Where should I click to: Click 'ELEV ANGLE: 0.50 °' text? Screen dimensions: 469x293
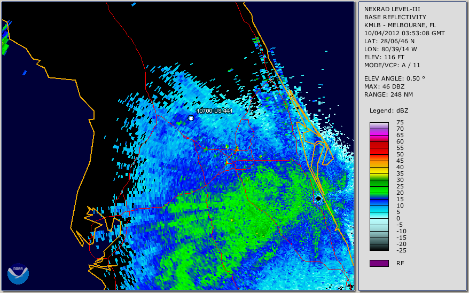click(394, 78)
